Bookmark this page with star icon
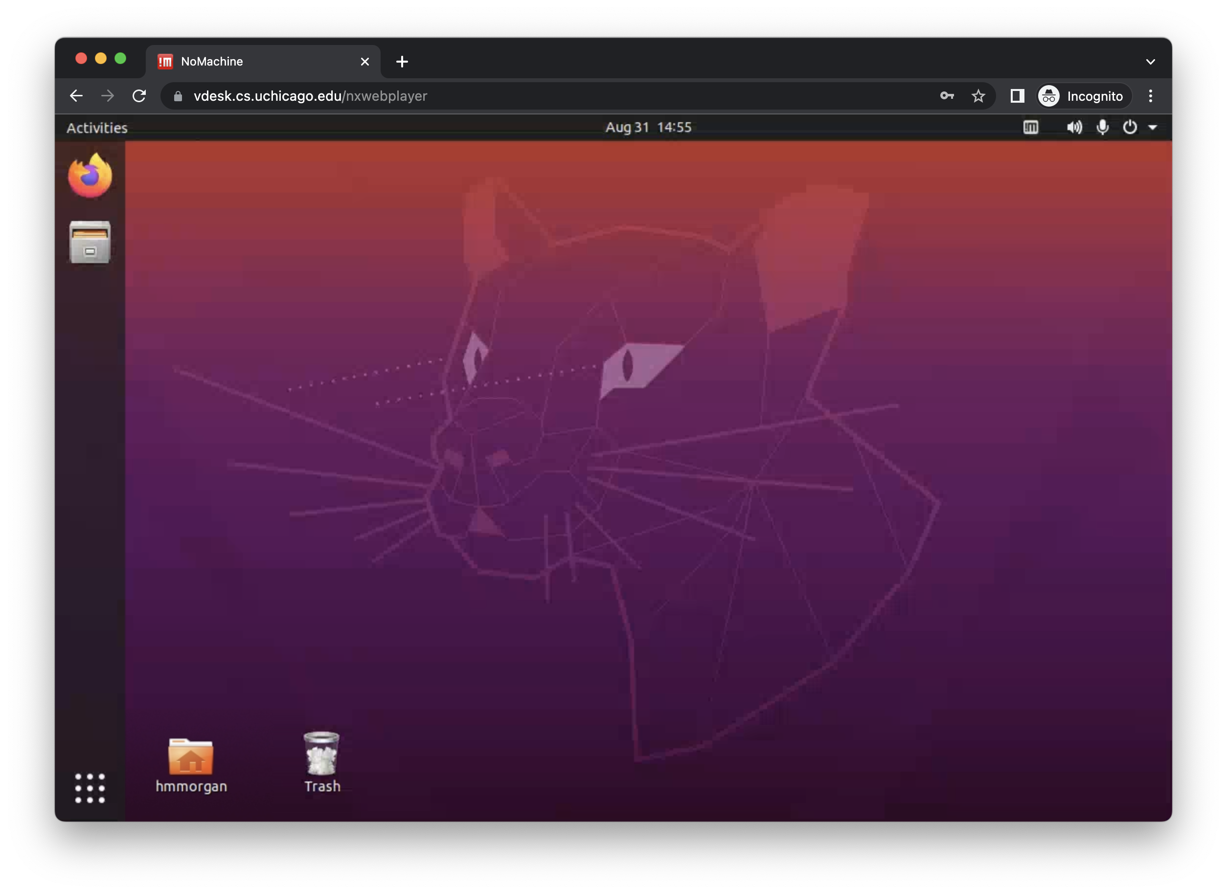This screenshot has height=894, width=1227. pyautogui.click(x=978, y=96)
